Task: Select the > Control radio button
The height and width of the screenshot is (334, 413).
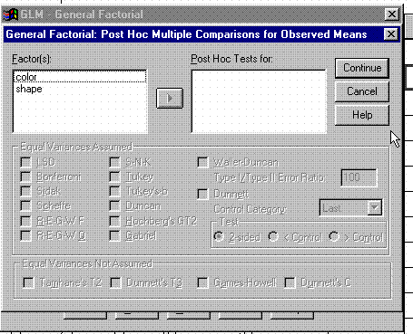Action: click(x=334, y=237)
